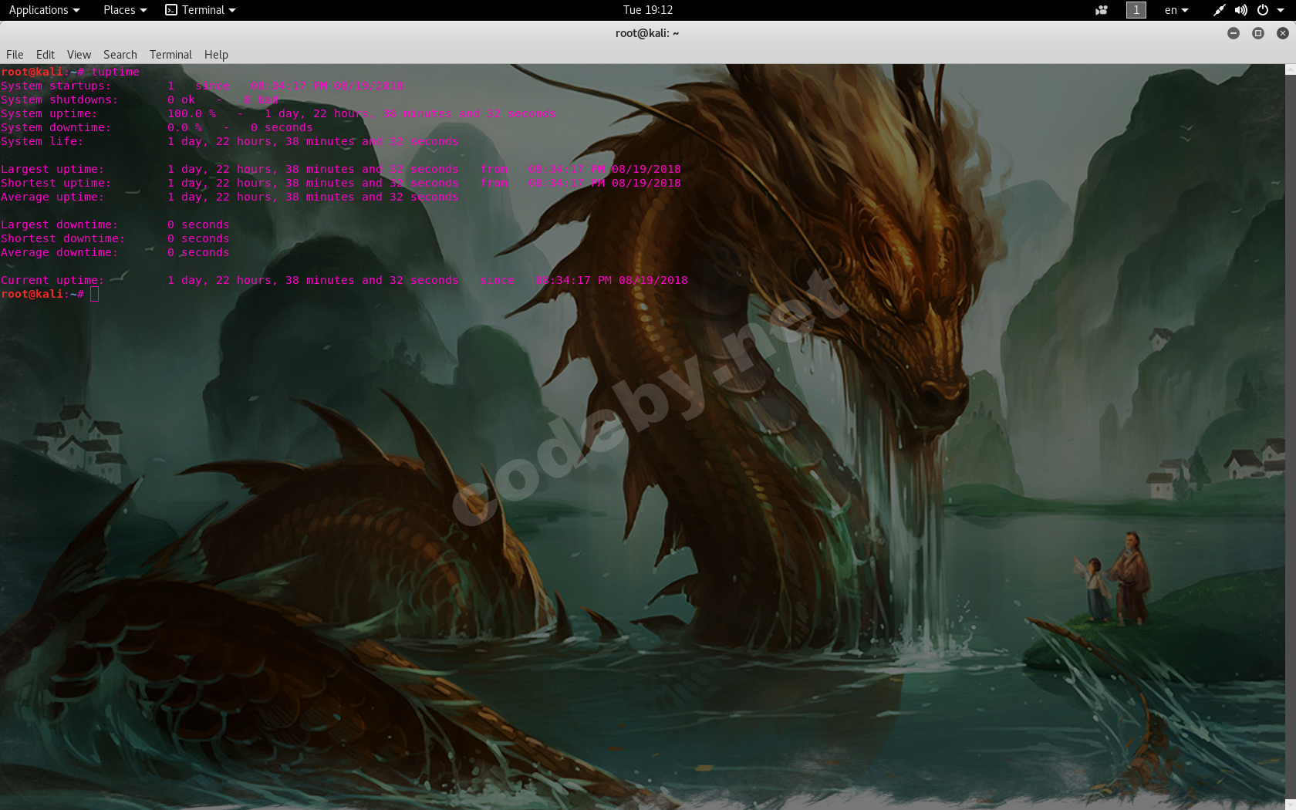Click the wired network connection icon

1219,10
